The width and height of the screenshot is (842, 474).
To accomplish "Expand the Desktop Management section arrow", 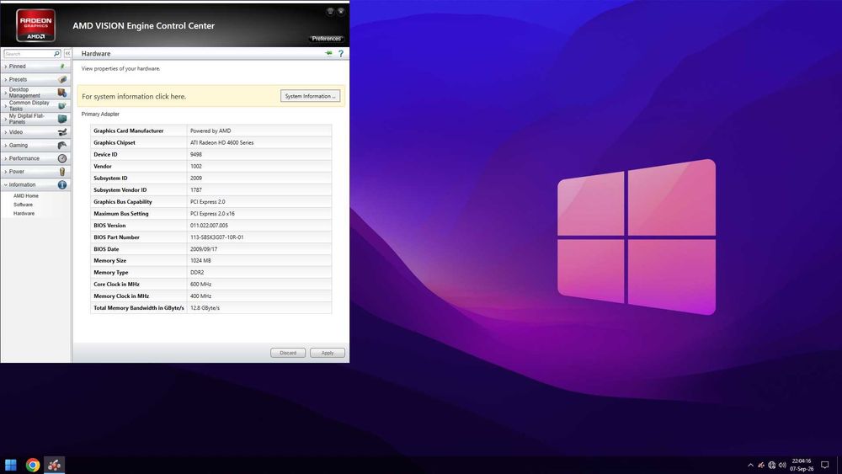I will pos(5,93).
